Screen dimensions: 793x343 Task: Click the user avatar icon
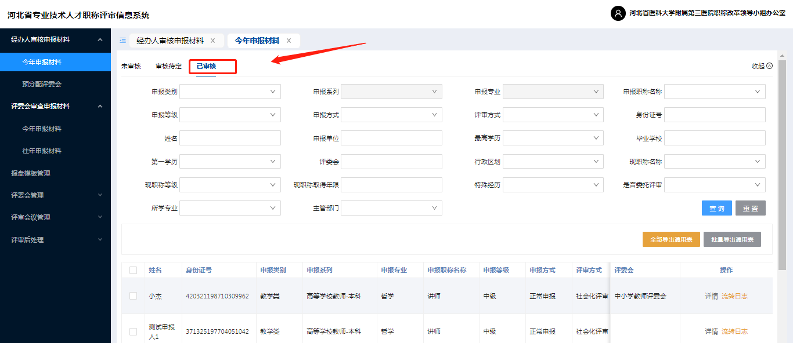(x=618, y=13)
